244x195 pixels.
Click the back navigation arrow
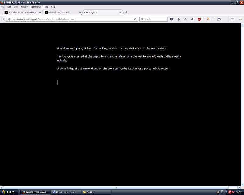coord(4,19)
